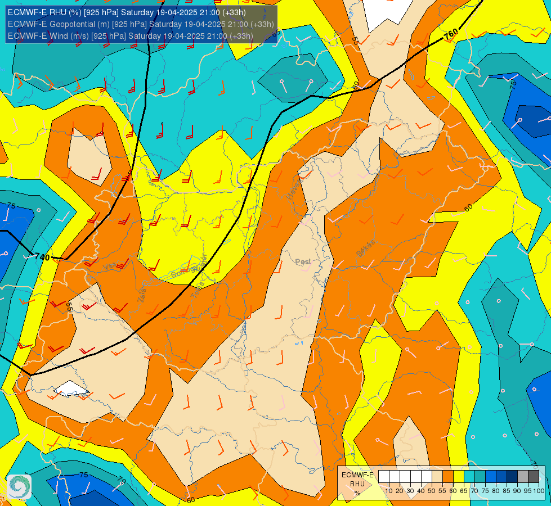This screenshot has width=551, height=506.
Task: Pick the navy 85–90 % legend swatch
Action: (x=512, y=477)
